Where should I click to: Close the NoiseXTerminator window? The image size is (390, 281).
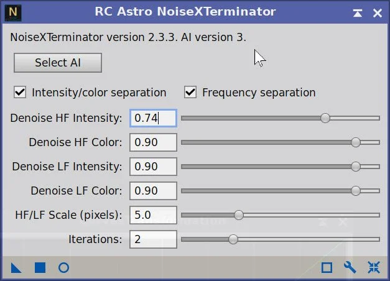pyautogui.click(x=378, y=13)
